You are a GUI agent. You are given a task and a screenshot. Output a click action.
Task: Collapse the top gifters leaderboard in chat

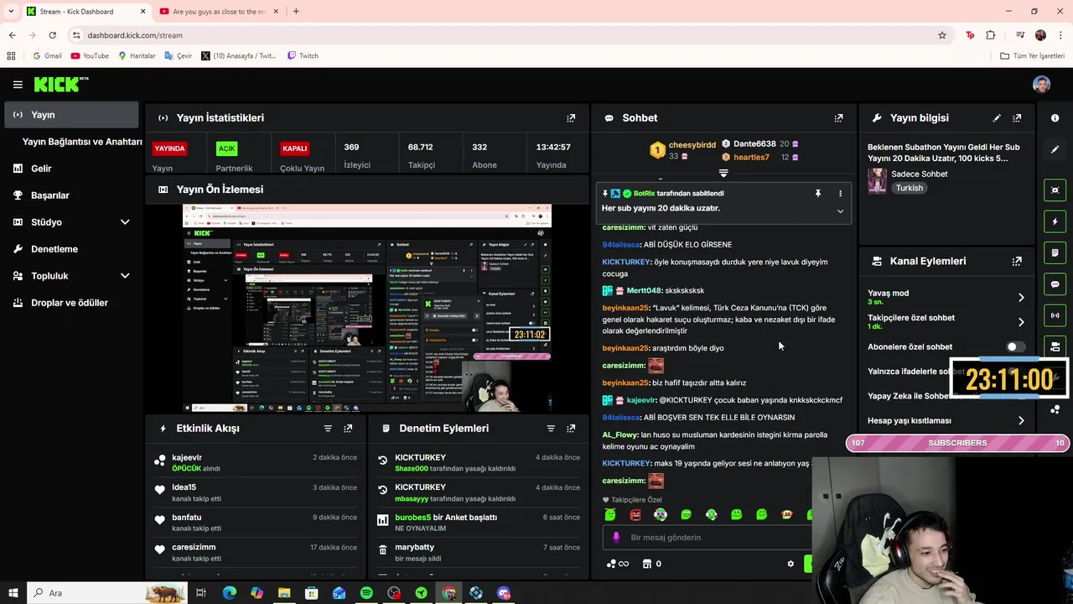(723, 174)
